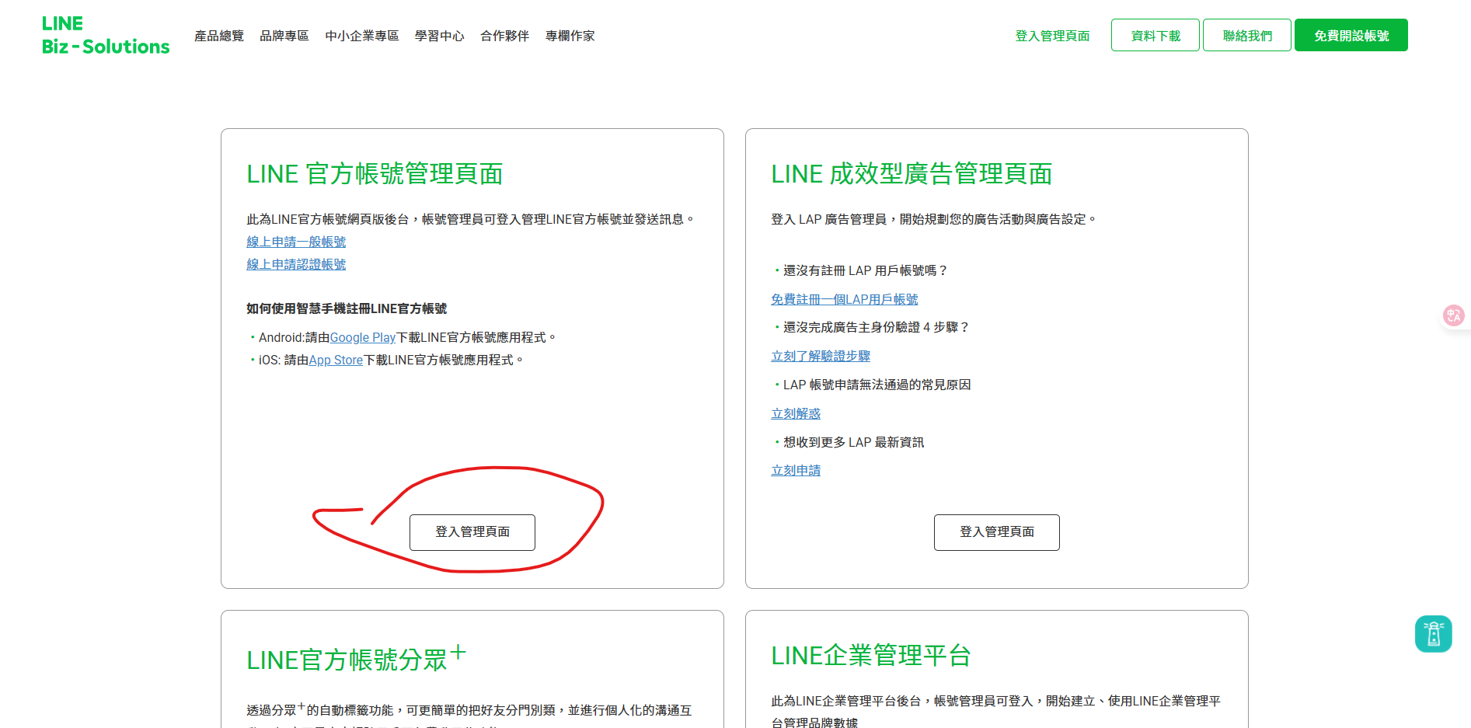Image resolution: width=1471 pixels, height=728 pixels.
Task: Click 登入管理頁面 button in LINE 官方帳號 card
Action: [472, 532]
